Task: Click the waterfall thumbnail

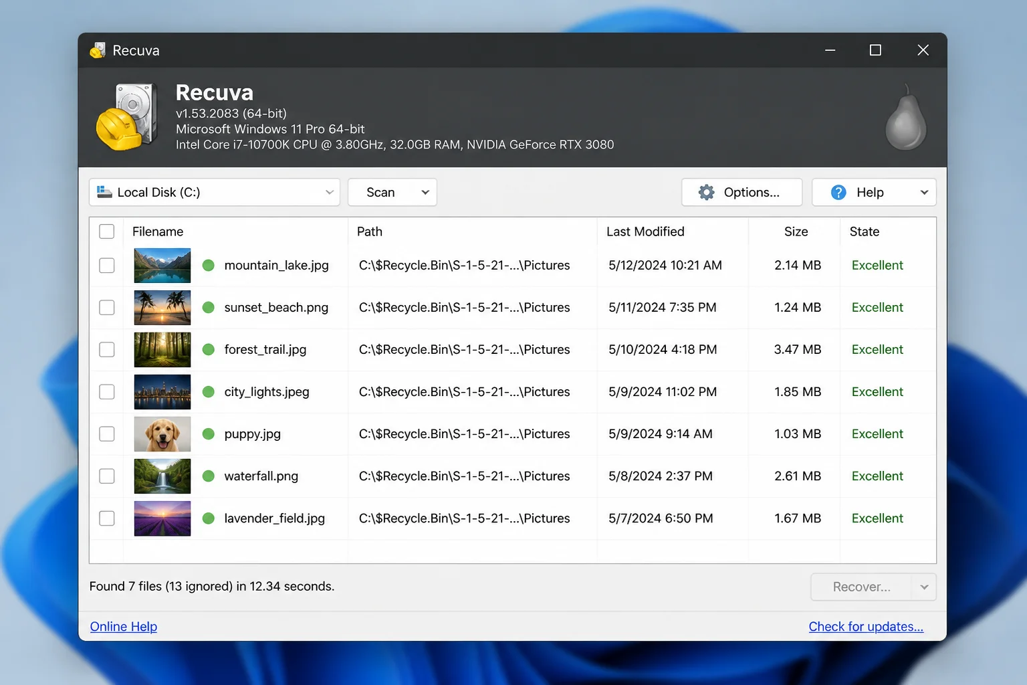Action: [x=162, y=476]
